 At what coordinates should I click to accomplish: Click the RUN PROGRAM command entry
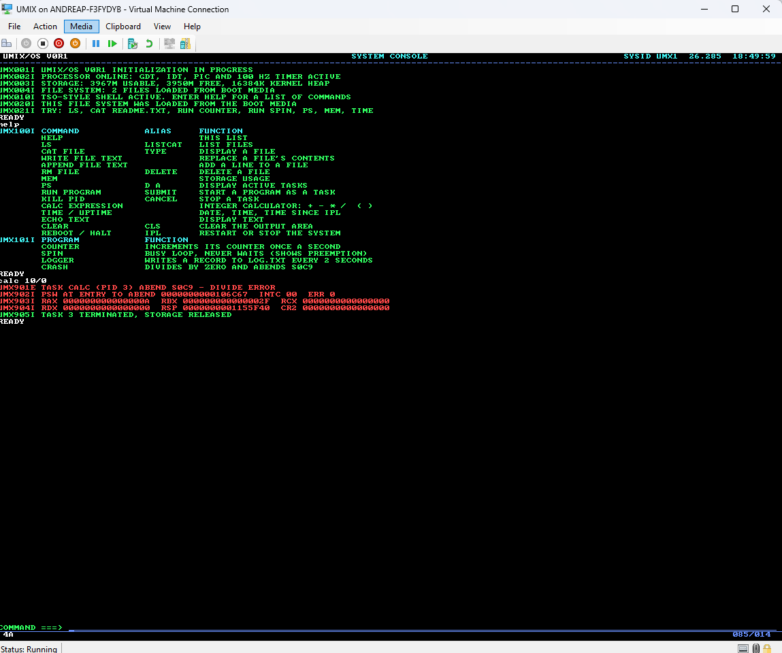pyautogui.click(x=71, y=192)
